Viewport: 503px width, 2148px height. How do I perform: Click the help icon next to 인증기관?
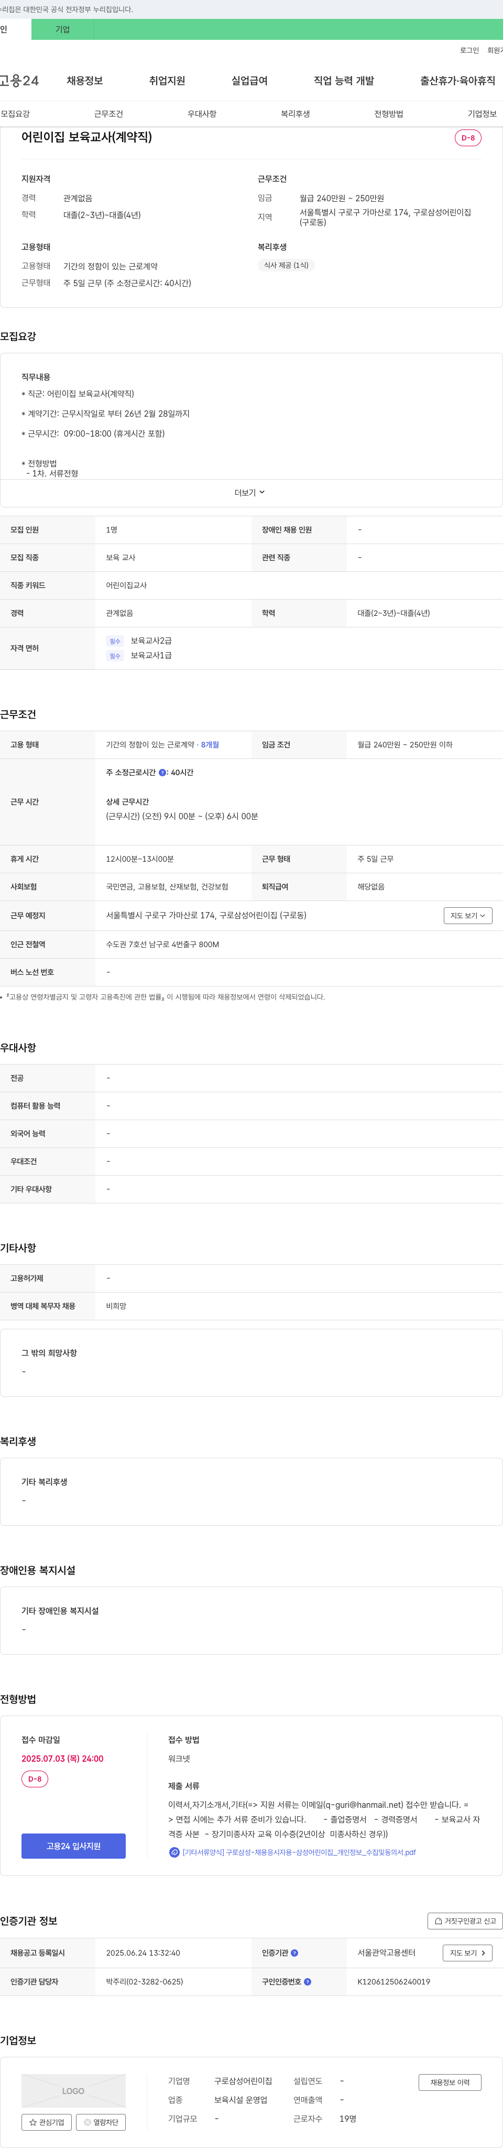(294, 1953)
